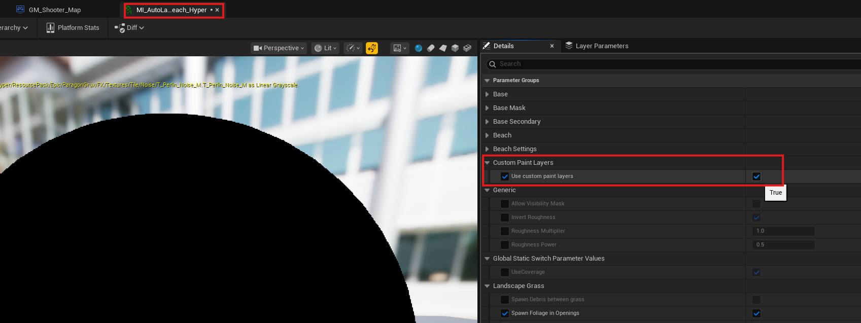
Task: Preview material on the plane primitive
Action: 443,48
